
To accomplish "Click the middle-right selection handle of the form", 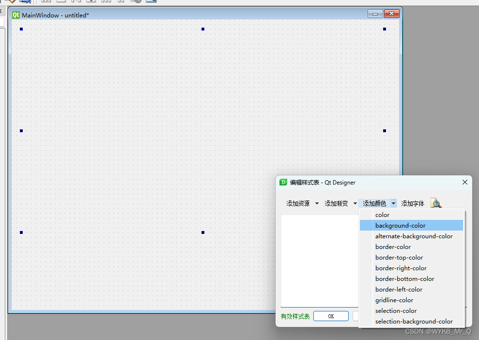I will coord(385,131).
